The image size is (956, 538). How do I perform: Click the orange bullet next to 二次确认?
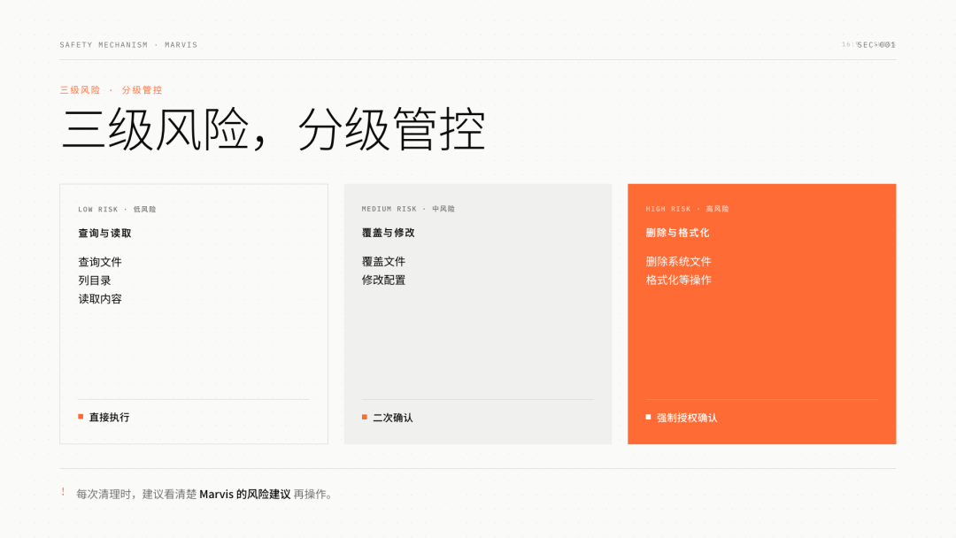[x=365, y=418]
